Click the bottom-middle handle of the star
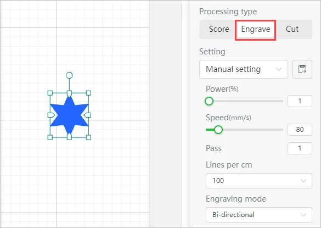 coord(69,136)
